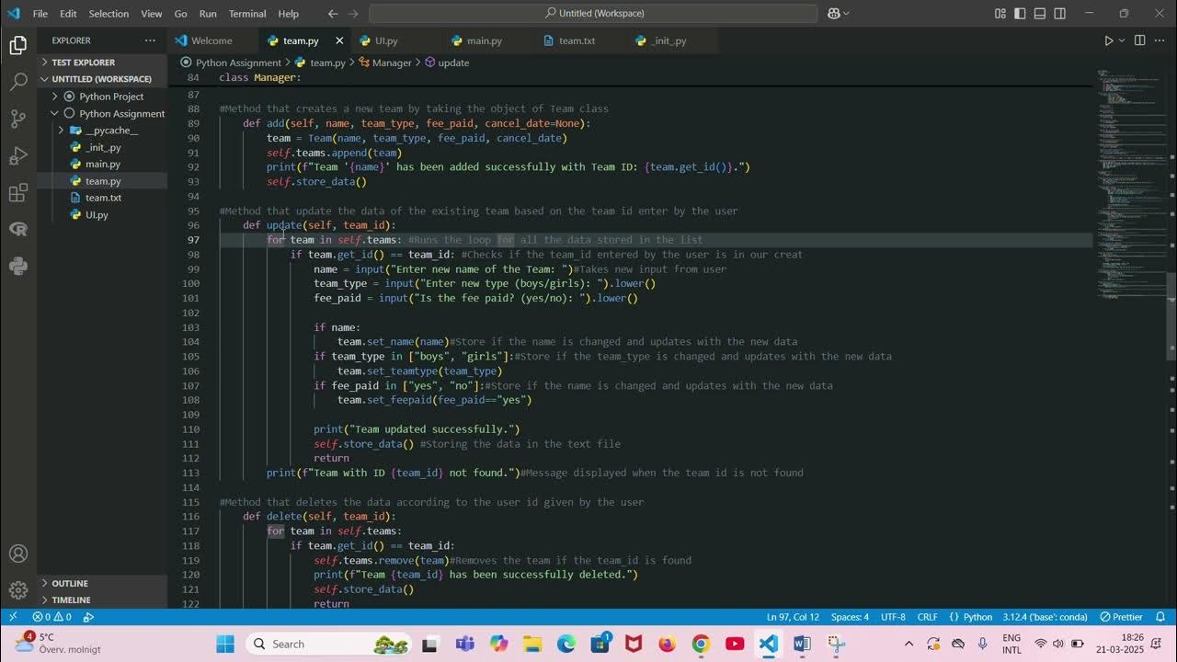1177x662 pixels.
Task: Open the errors and warnings count
Action: pos(51,617)
